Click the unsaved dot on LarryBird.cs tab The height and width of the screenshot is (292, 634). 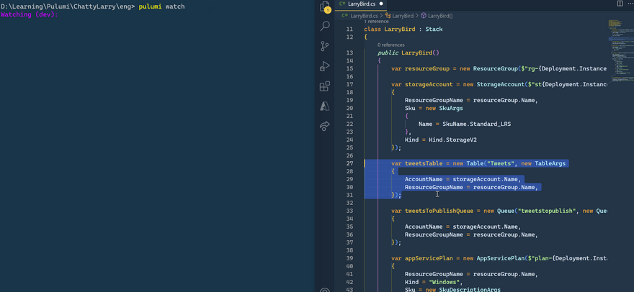point(381,4)
